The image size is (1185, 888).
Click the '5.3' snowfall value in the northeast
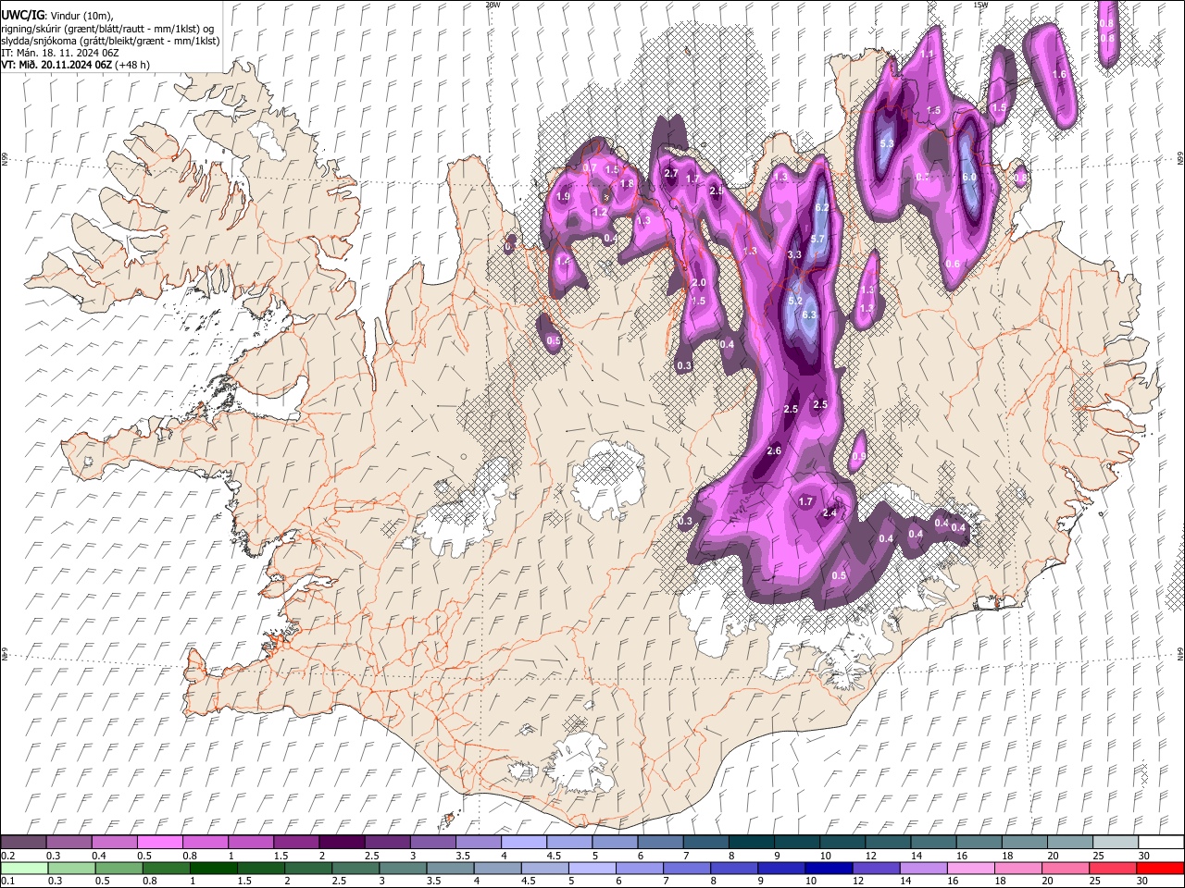[887, 143]
